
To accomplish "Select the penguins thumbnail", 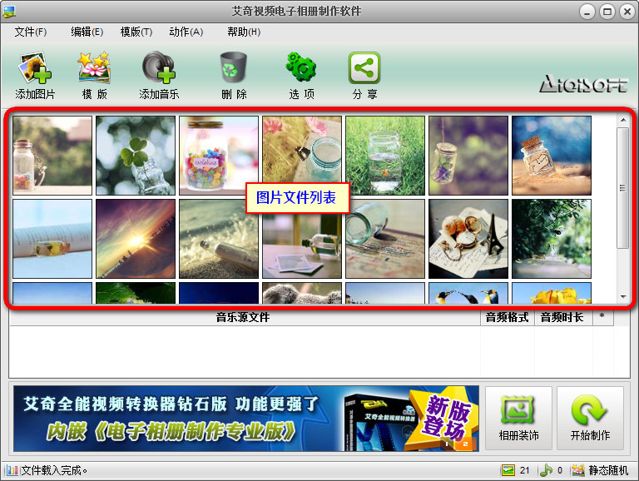I will click(x=468, y=293).
